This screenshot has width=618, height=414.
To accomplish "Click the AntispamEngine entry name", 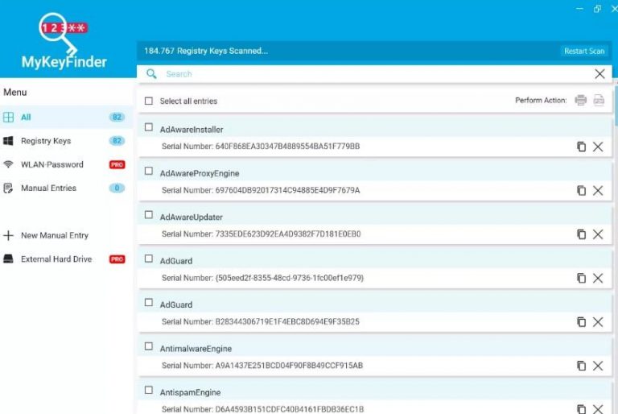I will click(x=190, y=392).
